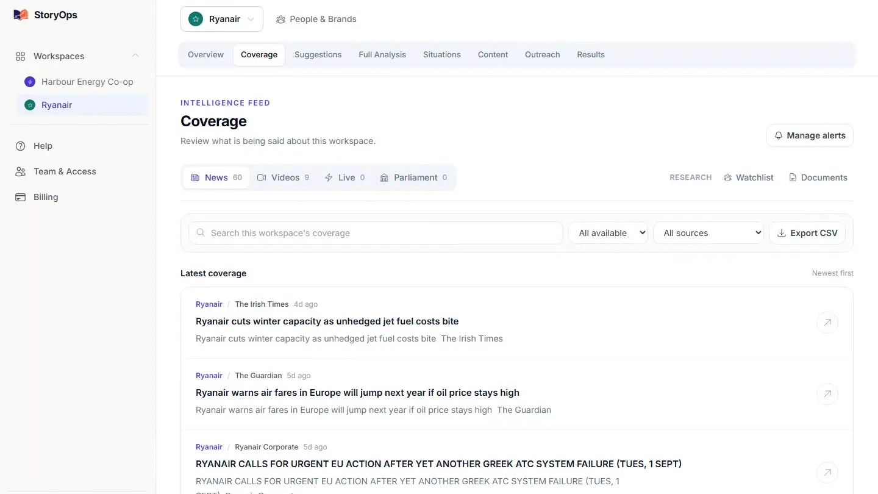Click the Ryanair green avatar in sidebar
Image resolution: width=878 pixels, height=494 pixels.
pyautogui.click(x=30, y=105)
